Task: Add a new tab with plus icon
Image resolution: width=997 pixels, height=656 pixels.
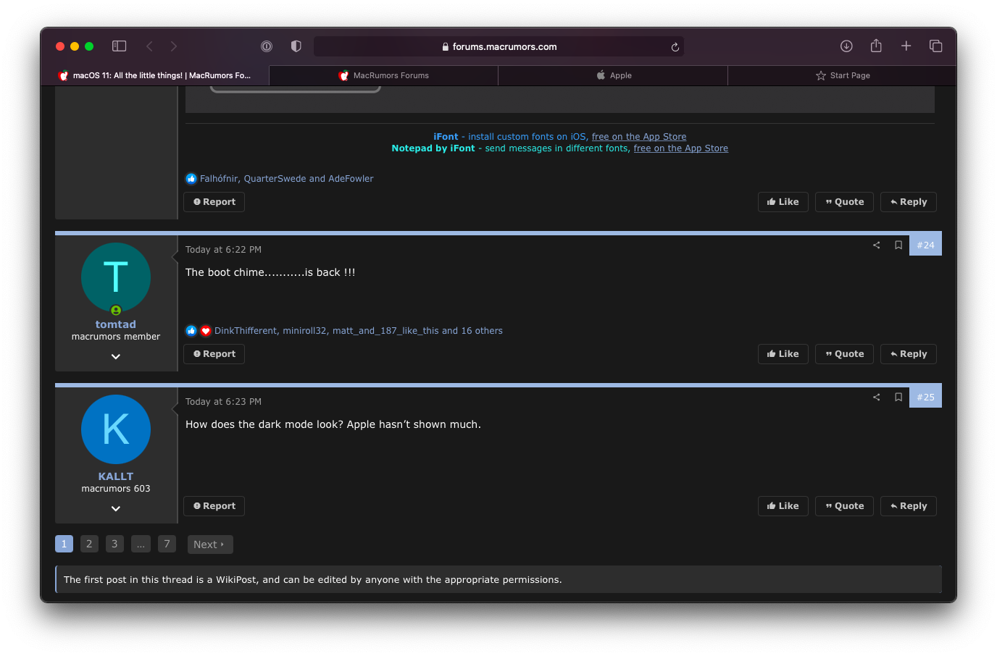Action: tap(906, 46)
